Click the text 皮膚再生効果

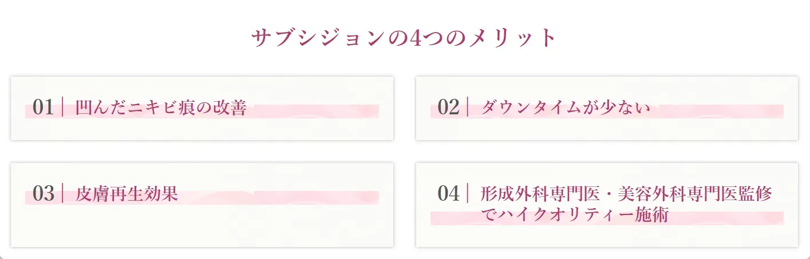tap(127, 194)
